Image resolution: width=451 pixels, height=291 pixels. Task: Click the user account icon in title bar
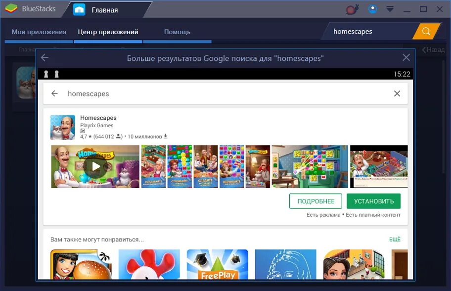pyautogui.click(x=372, y=9)
